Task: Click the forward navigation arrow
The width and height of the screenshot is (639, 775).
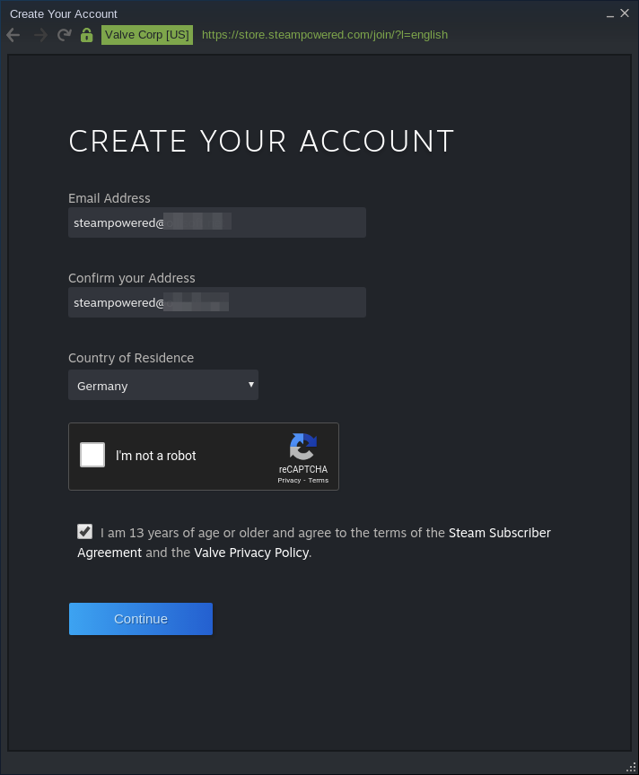Action: [40, 35]
